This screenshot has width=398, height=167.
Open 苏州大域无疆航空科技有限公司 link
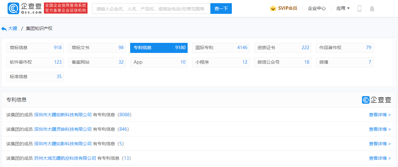tap(65, 158)
